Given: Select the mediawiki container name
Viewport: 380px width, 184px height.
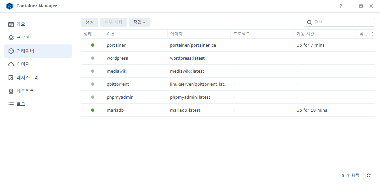Looking at the screenshot, I should (x=117, y=71).
